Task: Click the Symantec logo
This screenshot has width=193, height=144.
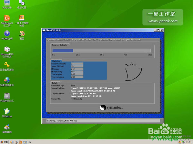Action: coord(111,108)
